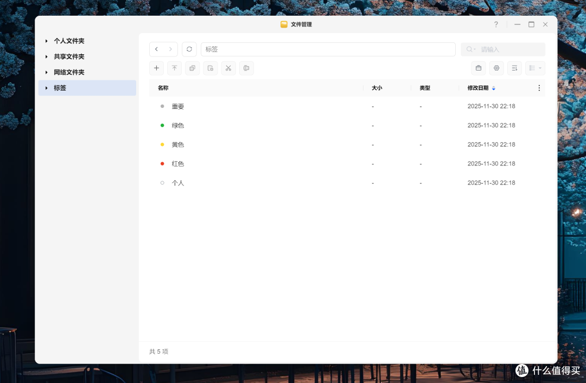586x383 pixels.
Task: Open the settings gear icon
Action: point(496,68)
